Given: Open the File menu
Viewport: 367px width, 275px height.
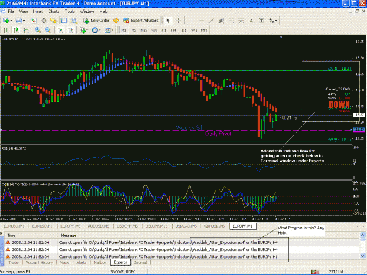Looking at the screenshot, I should pos(11,12).
